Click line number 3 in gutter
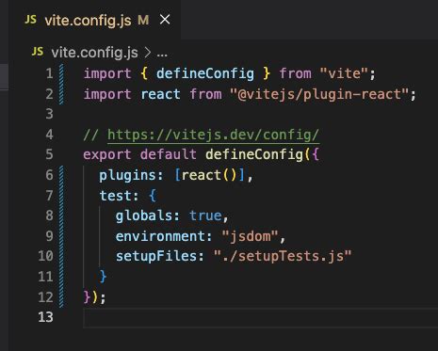 click(50, 114)
